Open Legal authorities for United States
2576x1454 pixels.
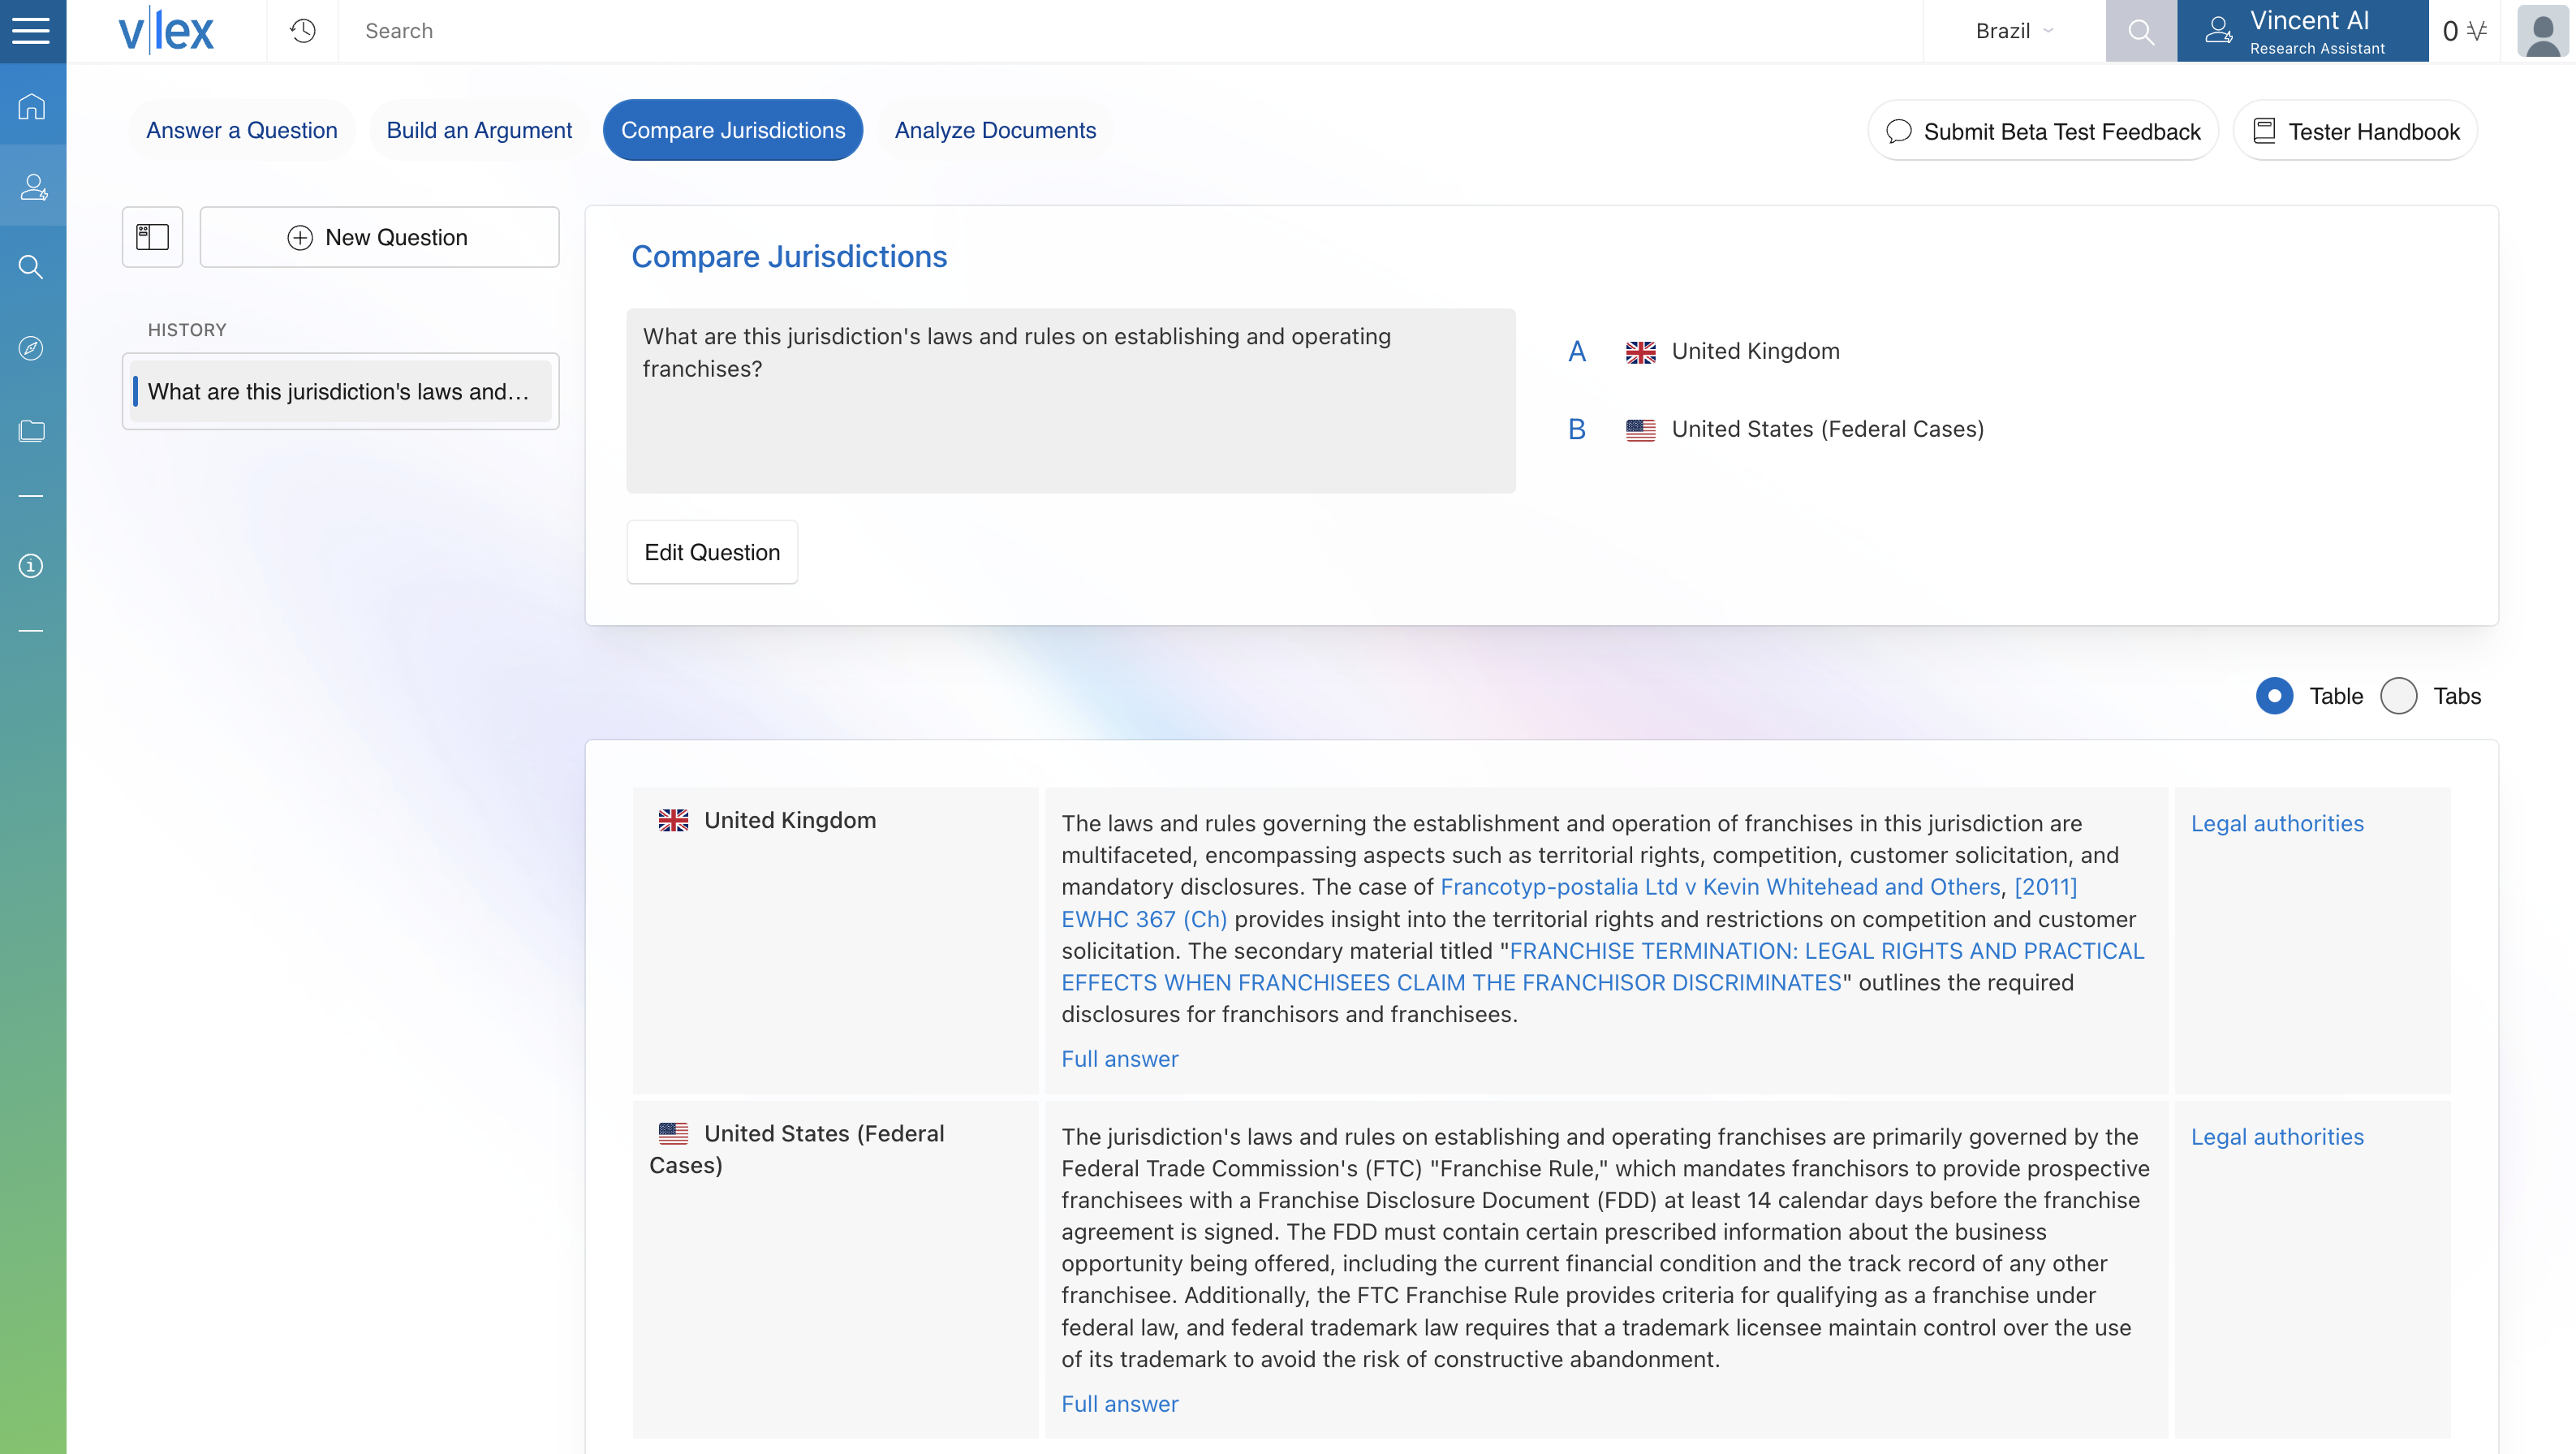point(2277,1137)
